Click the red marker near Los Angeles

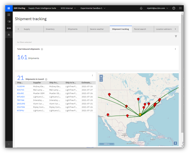pos(108,115)
